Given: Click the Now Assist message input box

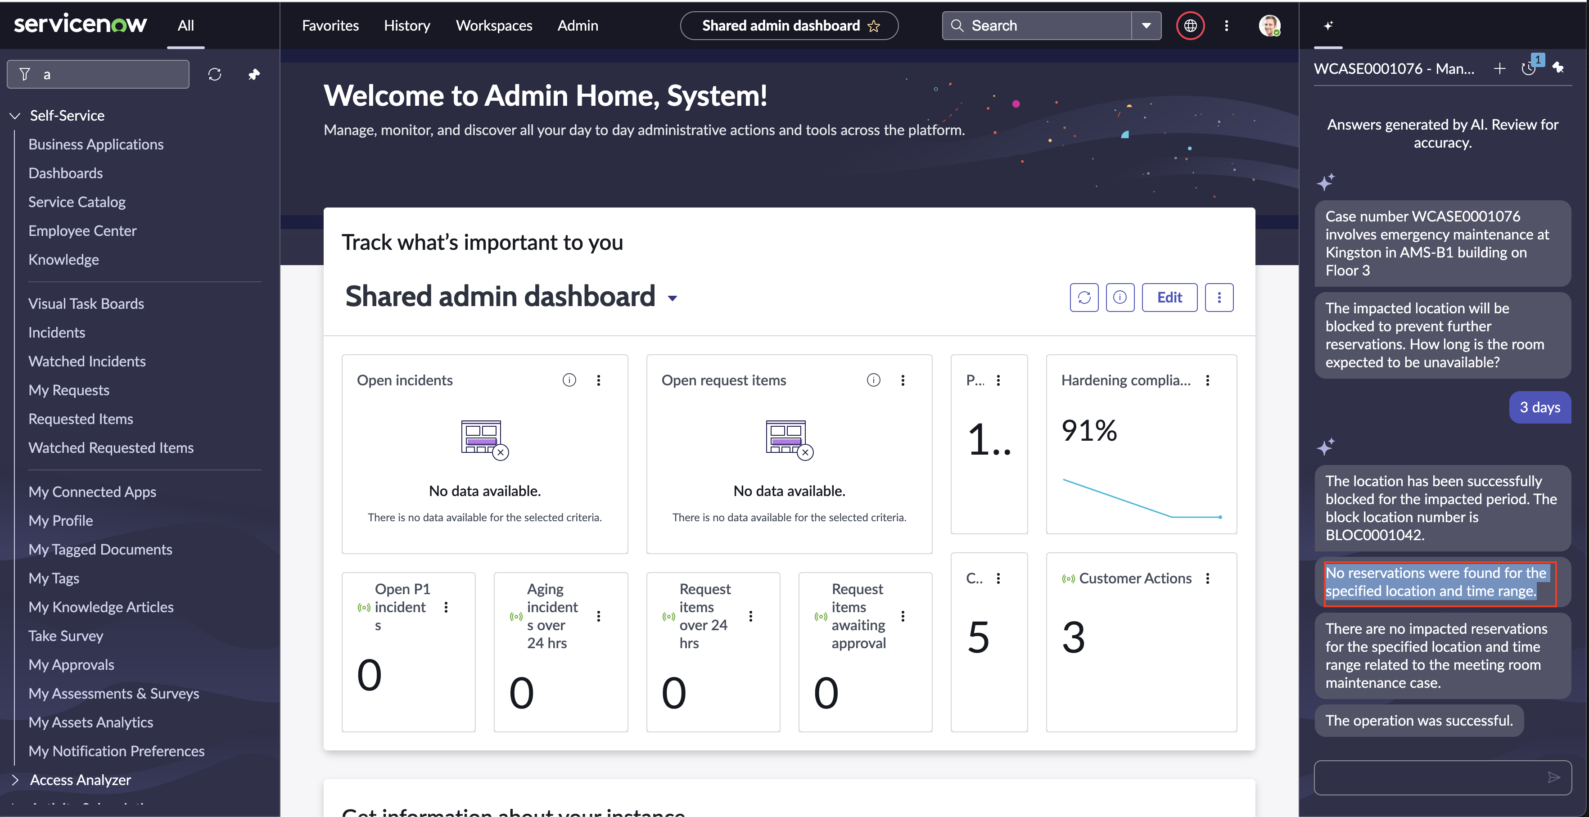Looking at the screenshot, I should tap(1442, 777).
